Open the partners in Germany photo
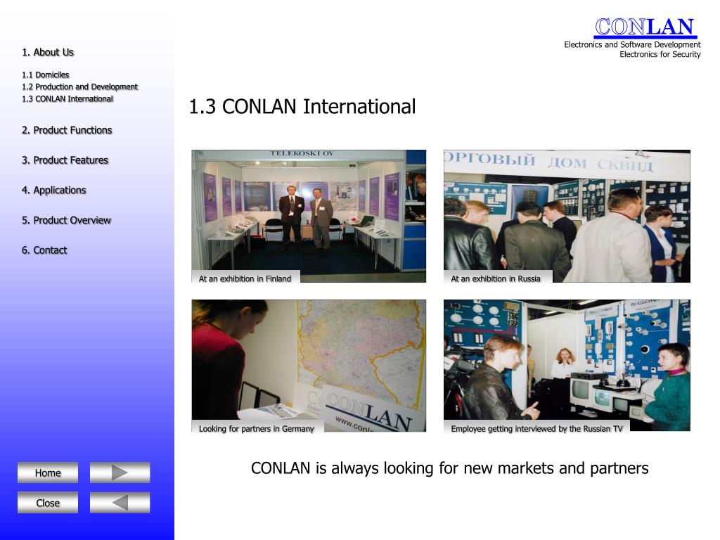 pos(309,366)
